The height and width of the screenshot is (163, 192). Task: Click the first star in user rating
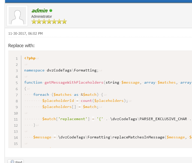34,22
